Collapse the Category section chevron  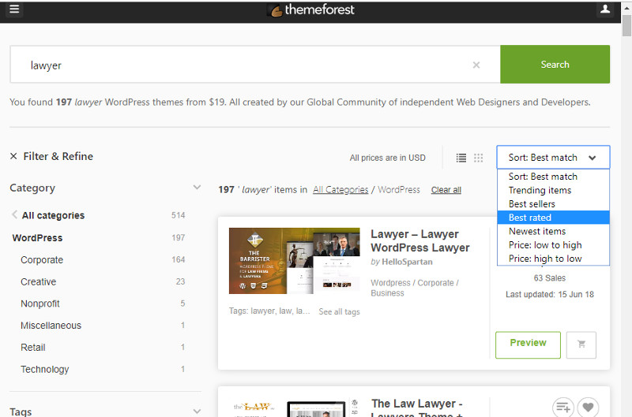197,188
